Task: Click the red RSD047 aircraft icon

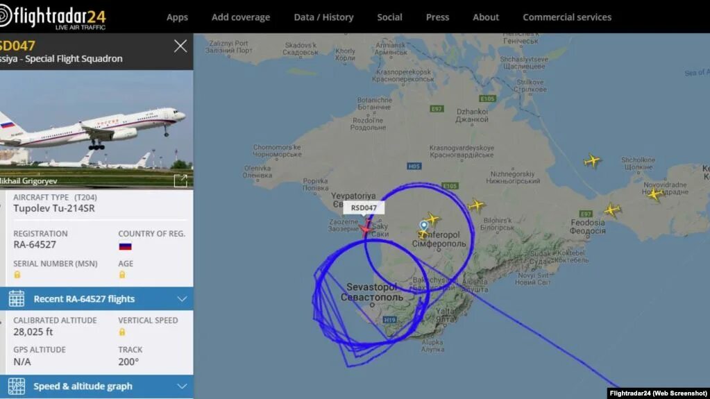Action: (365, 229)
